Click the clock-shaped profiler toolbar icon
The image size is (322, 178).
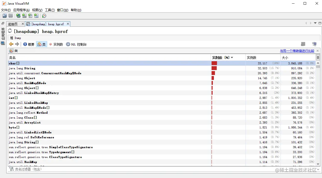[x=44, y=16]
